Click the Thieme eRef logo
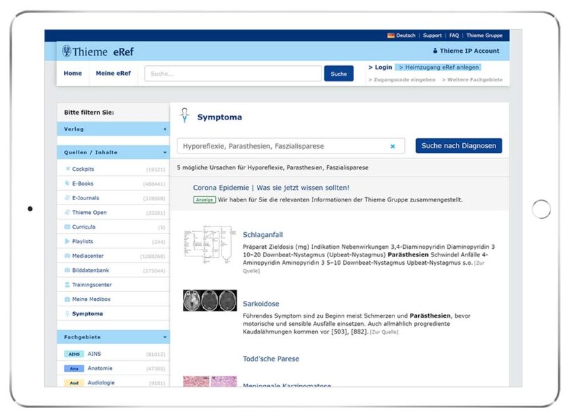Viewport: 572px width, 417px height. point(97,51)
